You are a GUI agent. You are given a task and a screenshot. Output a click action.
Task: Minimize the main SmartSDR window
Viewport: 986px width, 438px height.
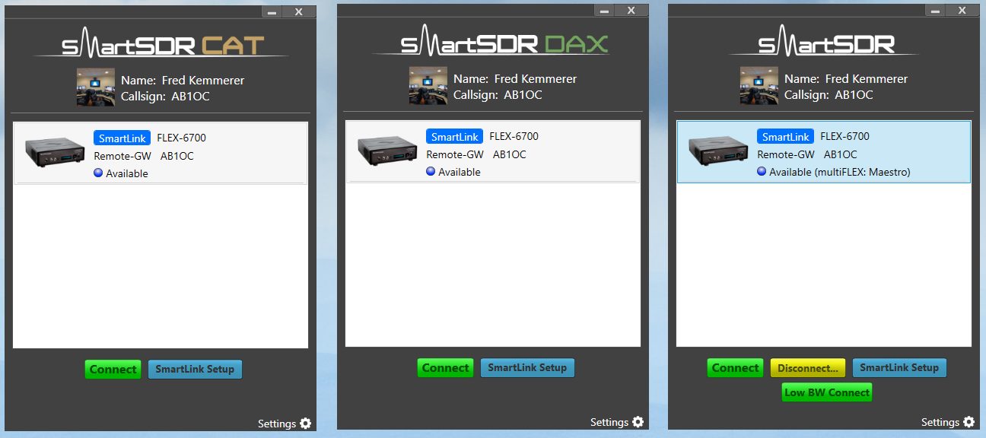pyautogui.click(x=936, y=11)
